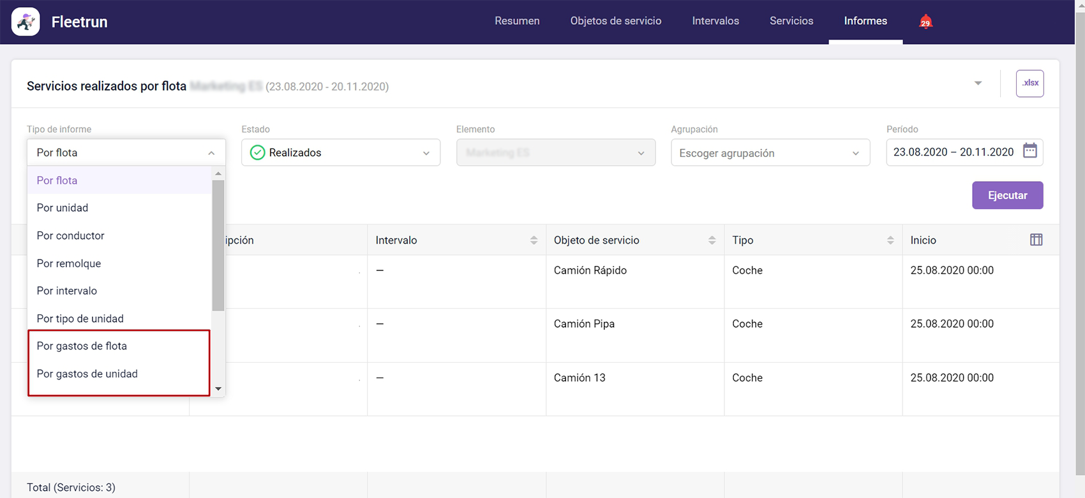Screen dimensions: 1085x498
Task: Open the table column settings icon
Action: click(x=1036, y=240)
